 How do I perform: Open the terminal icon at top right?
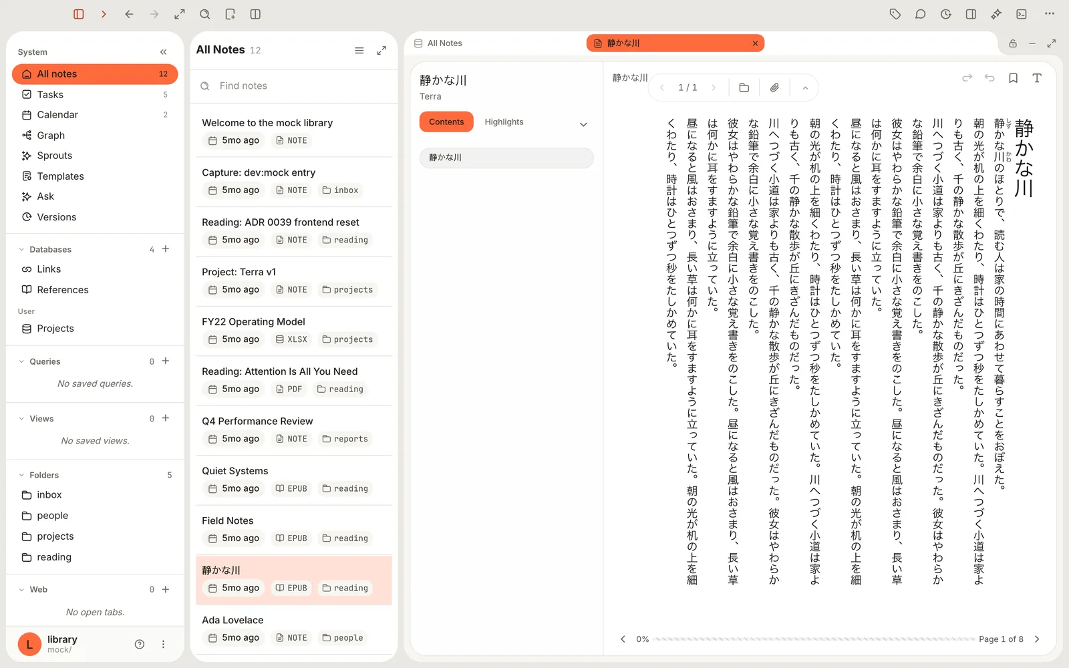pos(1022,14)
